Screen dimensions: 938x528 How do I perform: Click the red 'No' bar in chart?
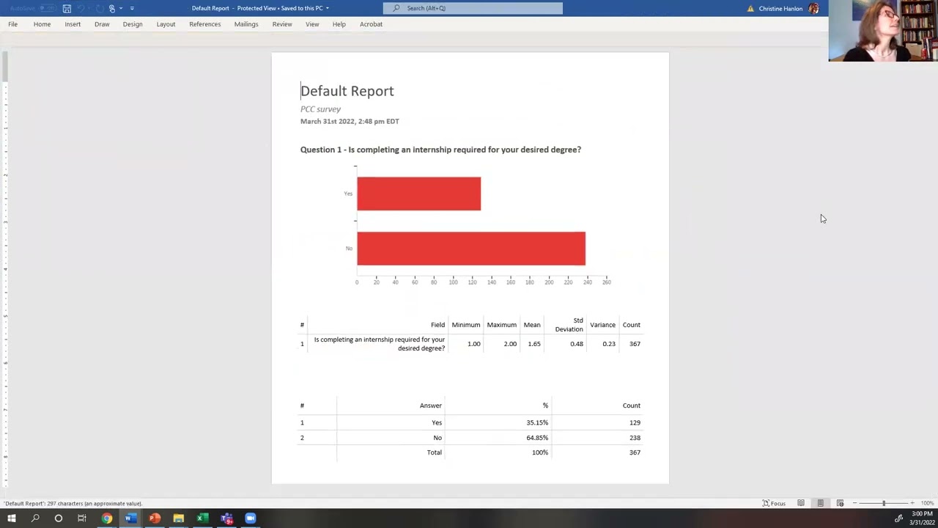click(x=471, y=249)
